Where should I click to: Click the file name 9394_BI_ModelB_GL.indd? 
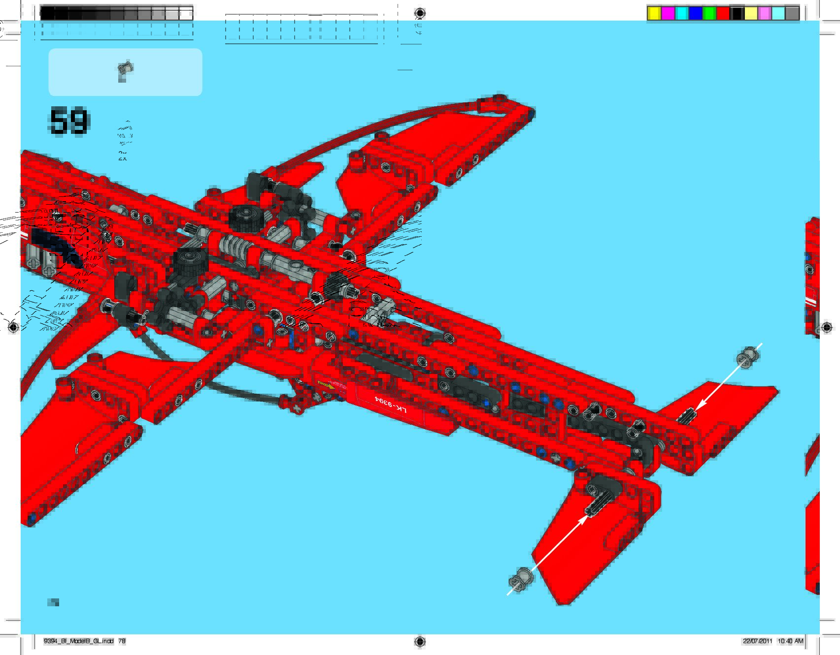tap(79, 641)
